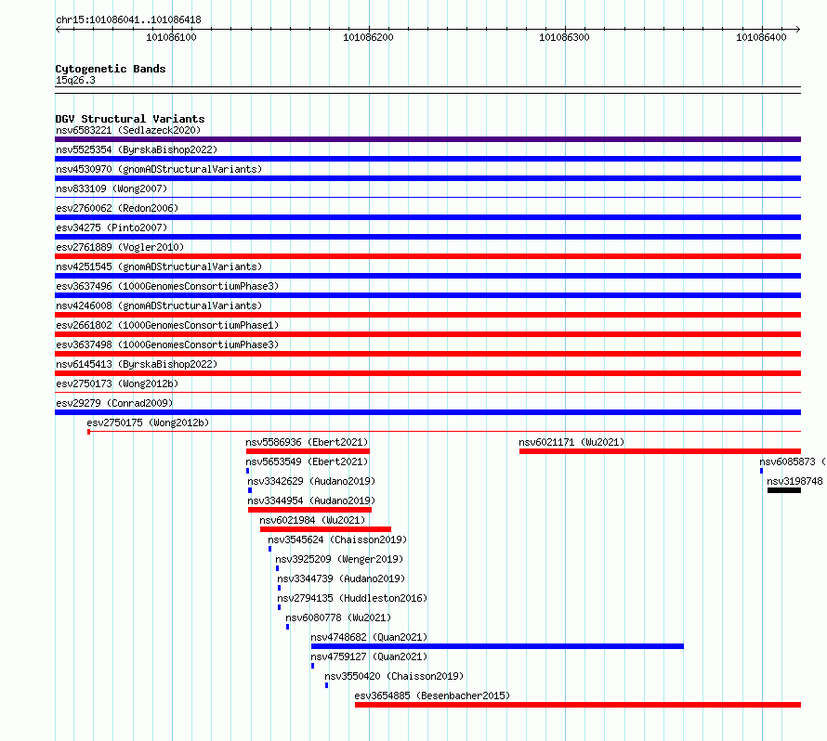This screenshot has height=741, width=827.
Task: Click nsv3925209 (Wenger2019) label
Action: (339, 559)
